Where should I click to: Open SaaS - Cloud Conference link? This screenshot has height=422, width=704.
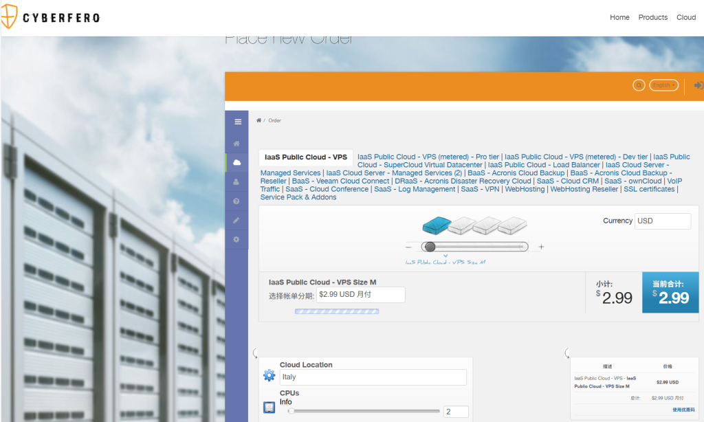coord(327,189)
